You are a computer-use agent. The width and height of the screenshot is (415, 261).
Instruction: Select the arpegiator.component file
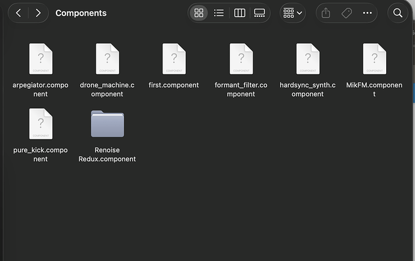tap(40, 60)
